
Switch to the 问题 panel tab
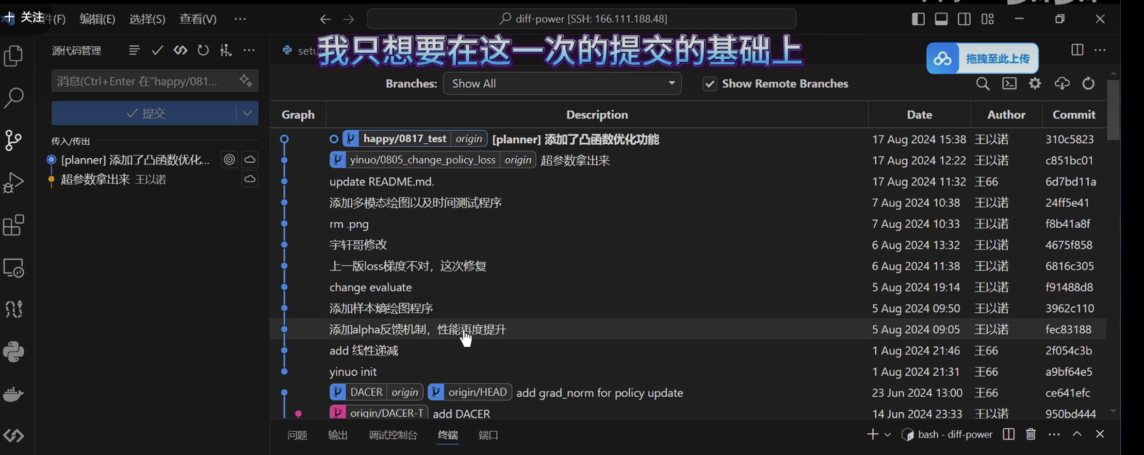(297, 435)
